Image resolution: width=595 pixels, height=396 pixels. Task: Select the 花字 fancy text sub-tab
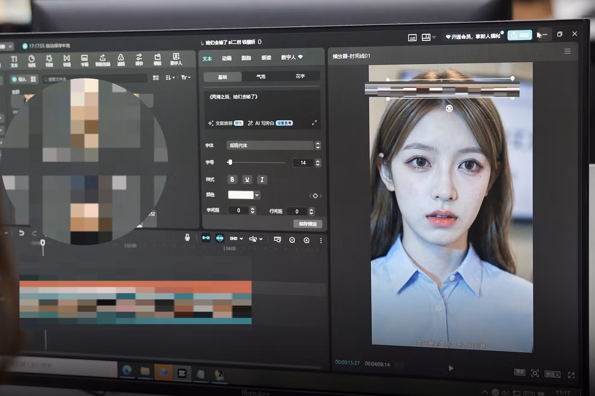(x=300, y=76)
